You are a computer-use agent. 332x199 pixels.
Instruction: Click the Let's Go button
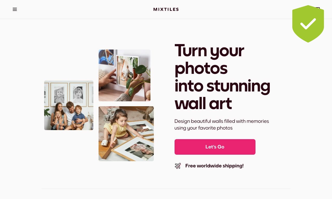(x=215, y=147)
